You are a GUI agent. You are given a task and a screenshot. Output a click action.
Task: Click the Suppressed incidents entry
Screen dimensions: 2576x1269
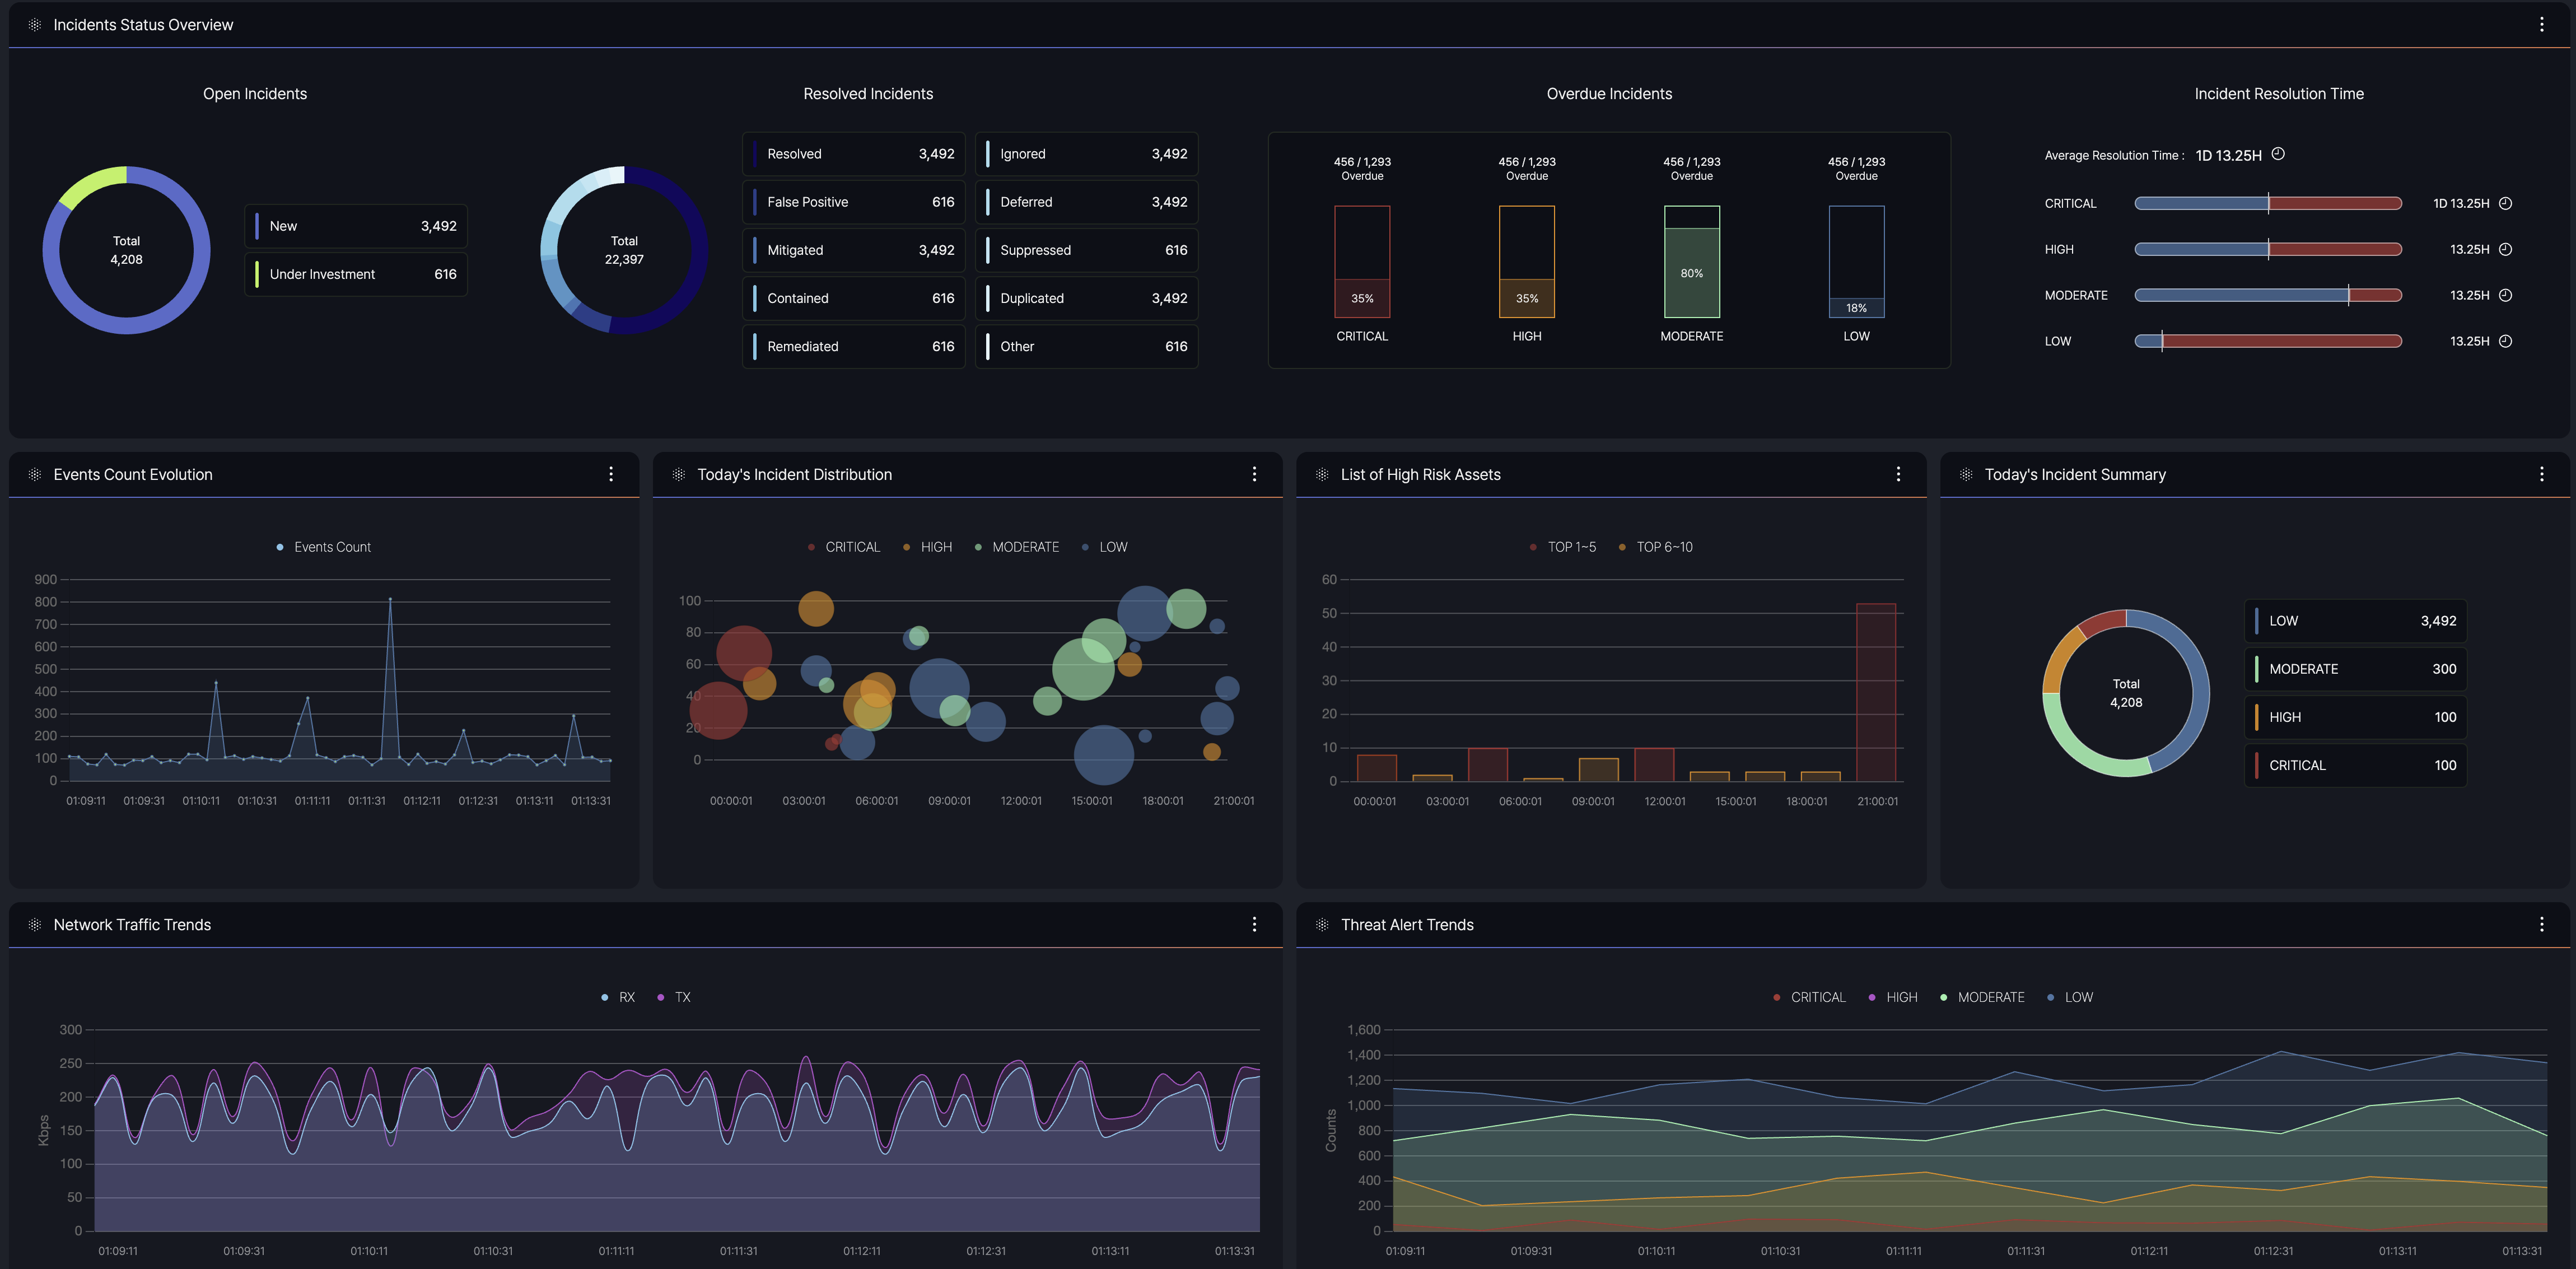1086,250
